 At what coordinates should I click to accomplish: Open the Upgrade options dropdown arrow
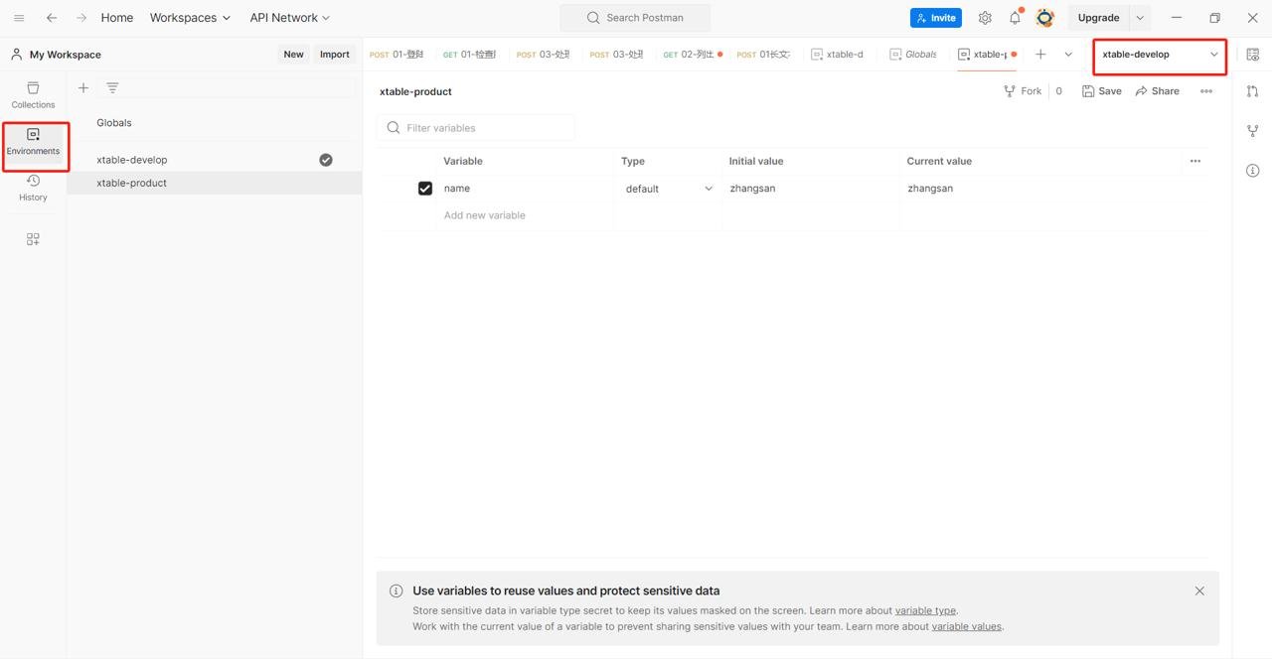click(x=1140, y=18)
